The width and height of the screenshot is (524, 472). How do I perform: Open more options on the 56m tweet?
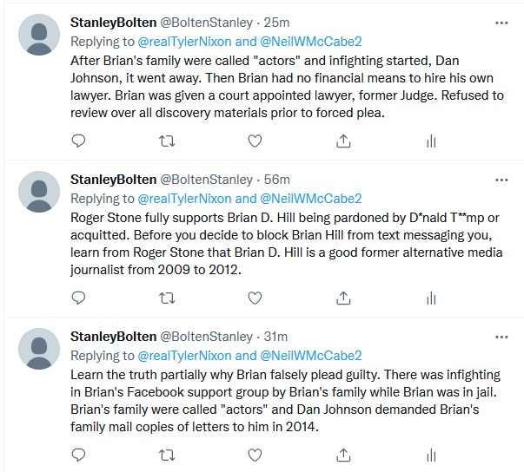pos(501,180)
